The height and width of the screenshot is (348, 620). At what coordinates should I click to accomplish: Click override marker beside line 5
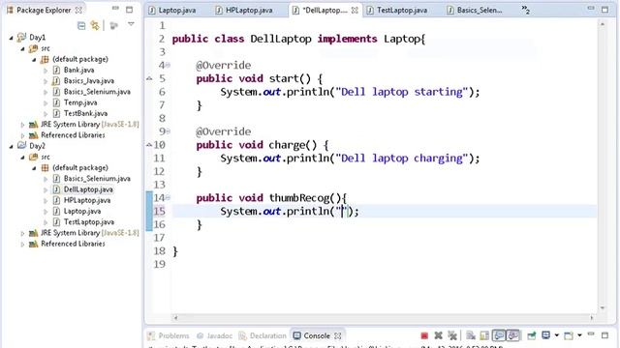(149, 78)
